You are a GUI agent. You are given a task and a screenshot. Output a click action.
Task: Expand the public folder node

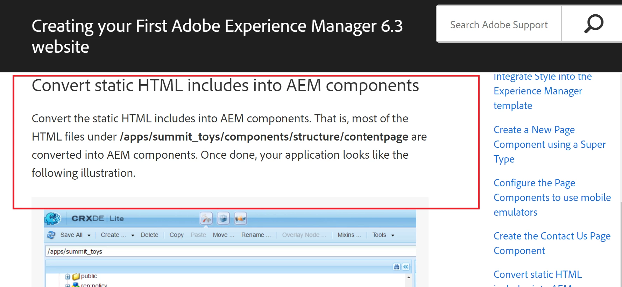point(68,277)
